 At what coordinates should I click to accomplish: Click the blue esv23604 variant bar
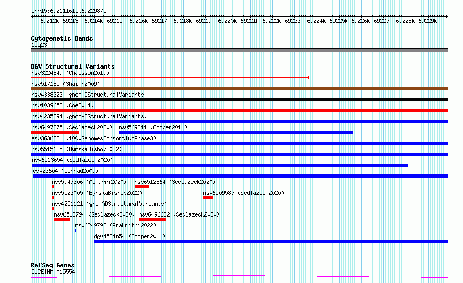click(241, 176)
